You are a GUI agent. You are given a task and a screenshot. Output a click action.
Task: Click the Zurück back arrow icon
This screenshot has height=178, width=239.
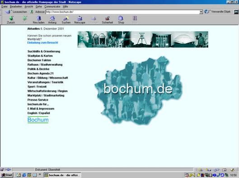tap(11, 18)
